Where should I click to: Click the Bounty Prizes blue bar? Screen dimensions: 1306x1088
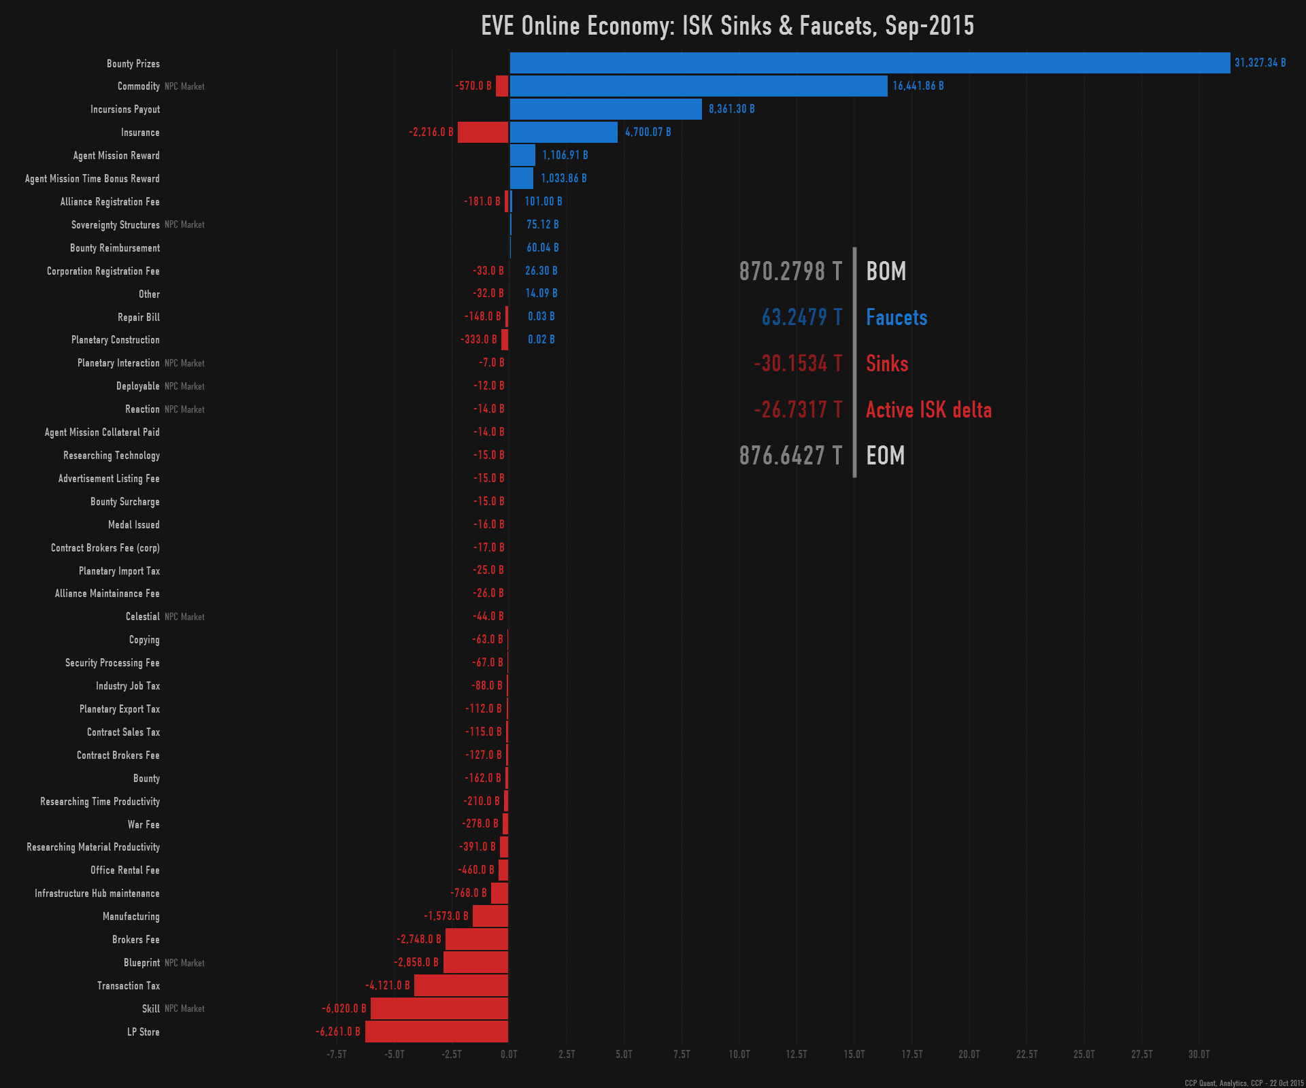[870, 63]
